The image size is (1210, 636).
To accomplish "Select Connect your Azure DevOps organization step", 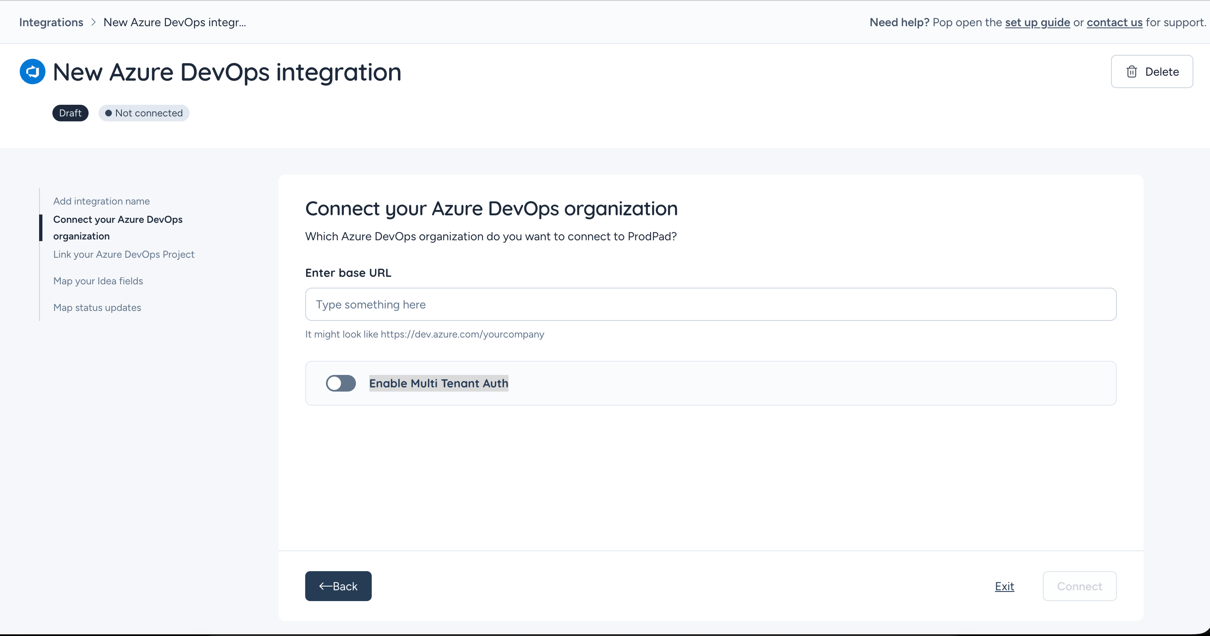I will (x=118, y=228).
